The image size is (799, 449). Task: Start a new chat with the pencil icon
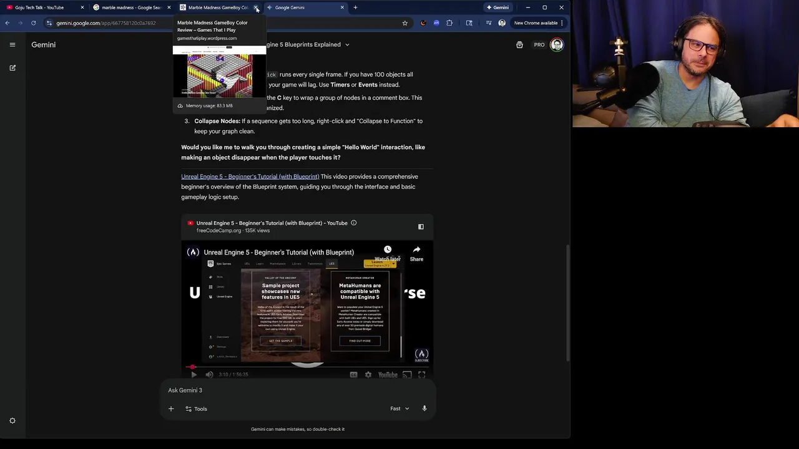coord(12,67)
